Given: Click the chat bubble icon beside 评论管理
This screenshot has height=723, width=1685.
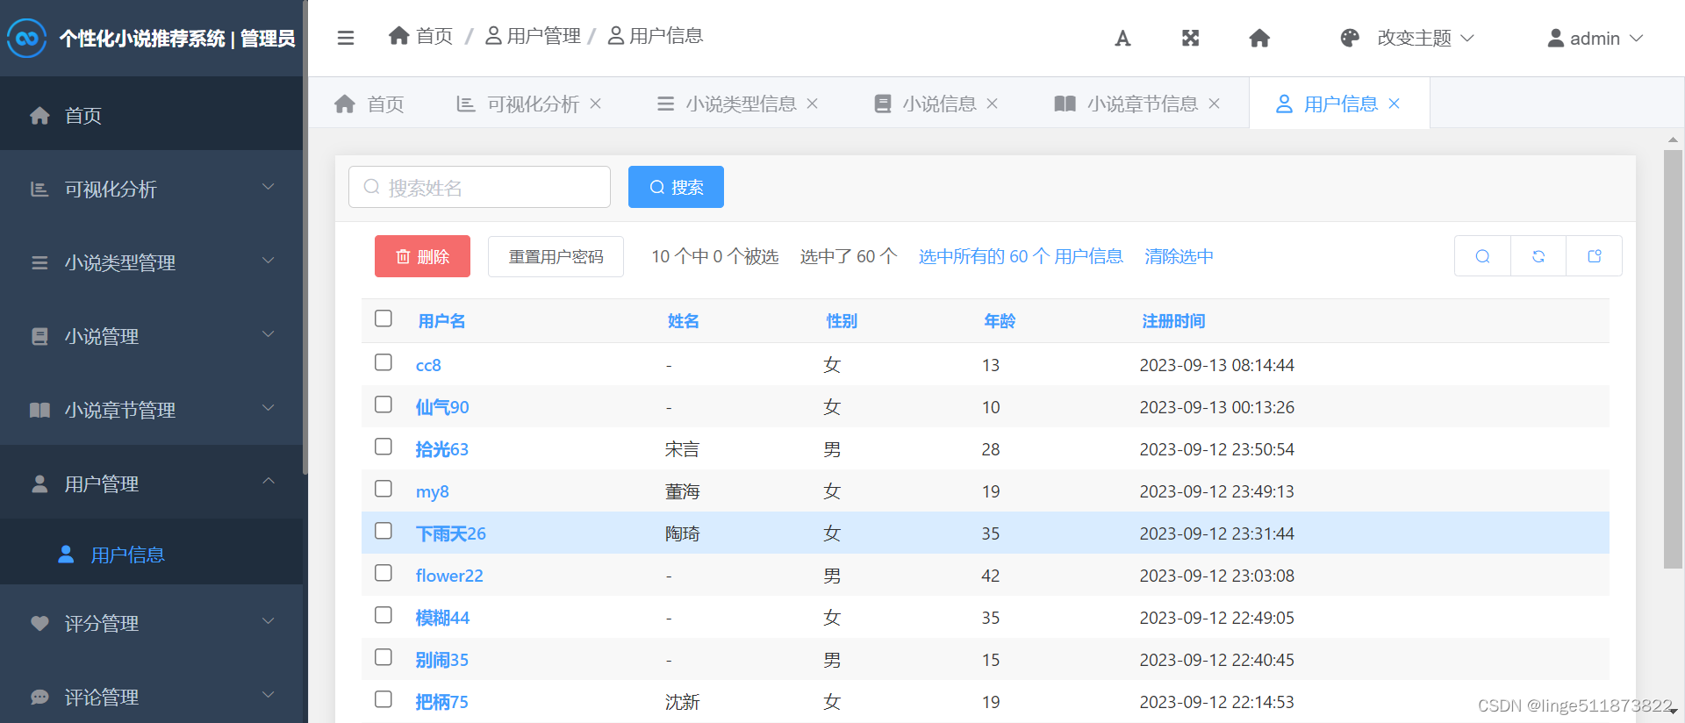Looking at the screenshot, I should point(39,697).
